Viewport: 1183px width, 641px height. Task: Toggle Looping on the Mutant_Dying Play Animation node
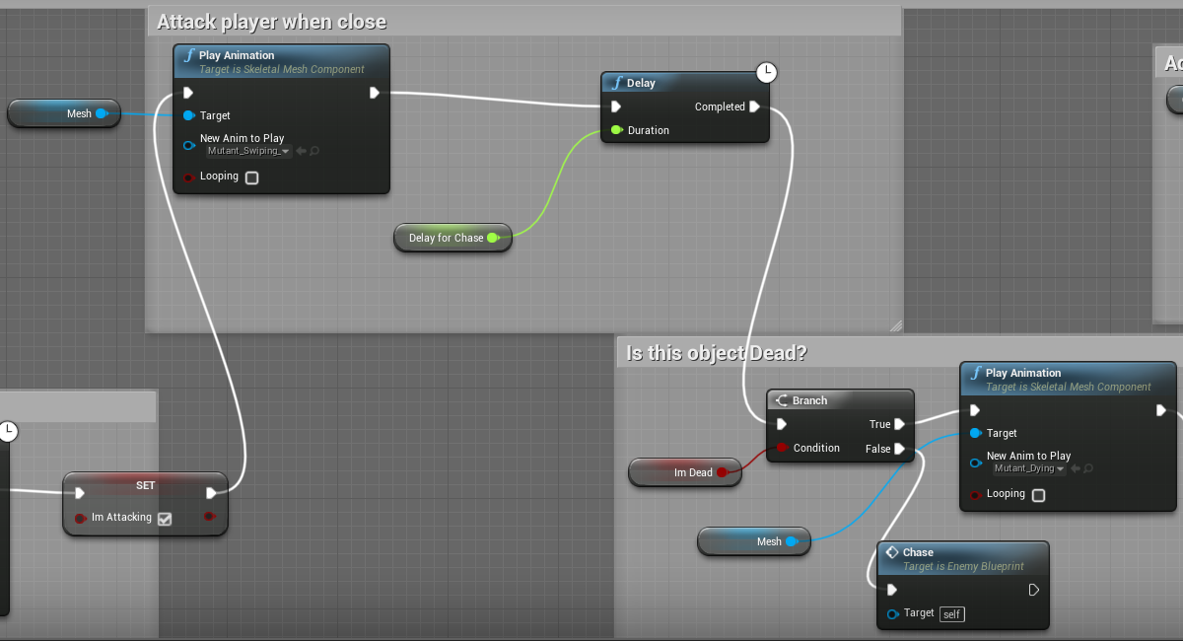coord(1038,495)
